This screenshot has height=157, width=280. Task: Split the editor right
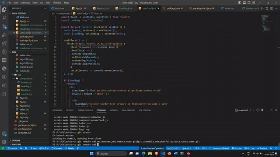[x=272, y=8]
